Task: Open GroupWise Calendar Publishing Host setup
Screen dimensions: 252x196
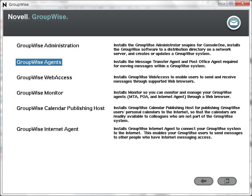Action: point(61,108)
